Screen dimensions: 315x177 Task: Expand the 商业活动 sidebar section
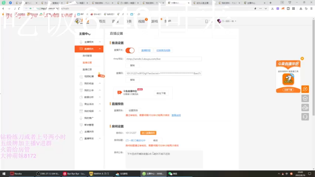[100, 104]
